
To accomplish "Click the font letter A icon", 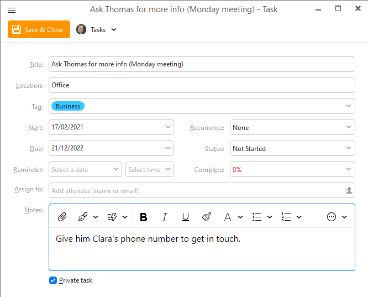I will [228, 217].
